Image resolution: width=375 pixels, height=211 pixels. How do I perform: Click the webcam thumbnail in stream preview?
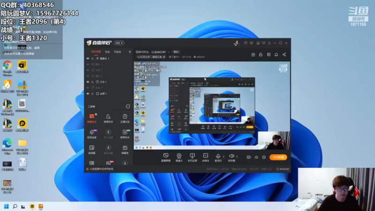(x=274, y=140)
